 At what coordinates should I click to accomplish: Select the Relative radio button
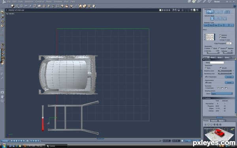click(x=220, y=37)
